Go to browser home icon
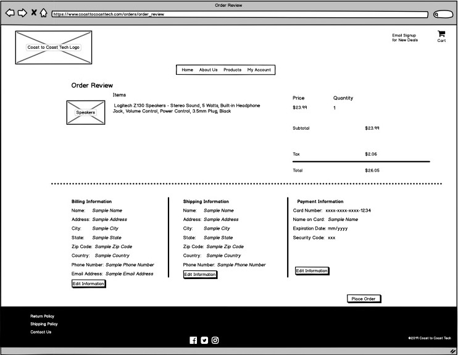 pos(44,13)
